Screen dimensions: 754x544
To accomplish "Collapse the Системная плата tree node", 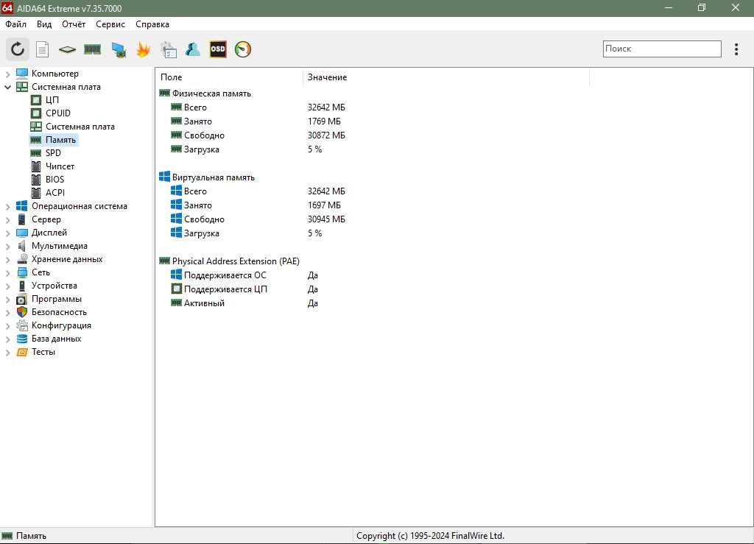I will (7, 87).
